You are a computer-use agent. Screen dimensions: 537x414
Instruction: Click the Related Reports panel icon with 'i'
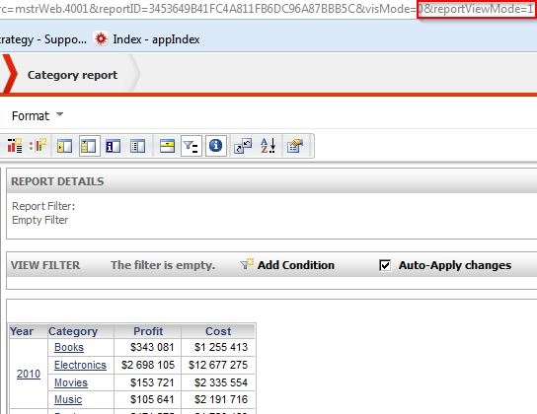pyautogui.click(x=113, y=146)
